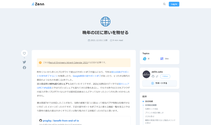This screenshot has height=125, width=211.
Task: Click the warning icon in the notice box
Action: click(x=40, y=63)
